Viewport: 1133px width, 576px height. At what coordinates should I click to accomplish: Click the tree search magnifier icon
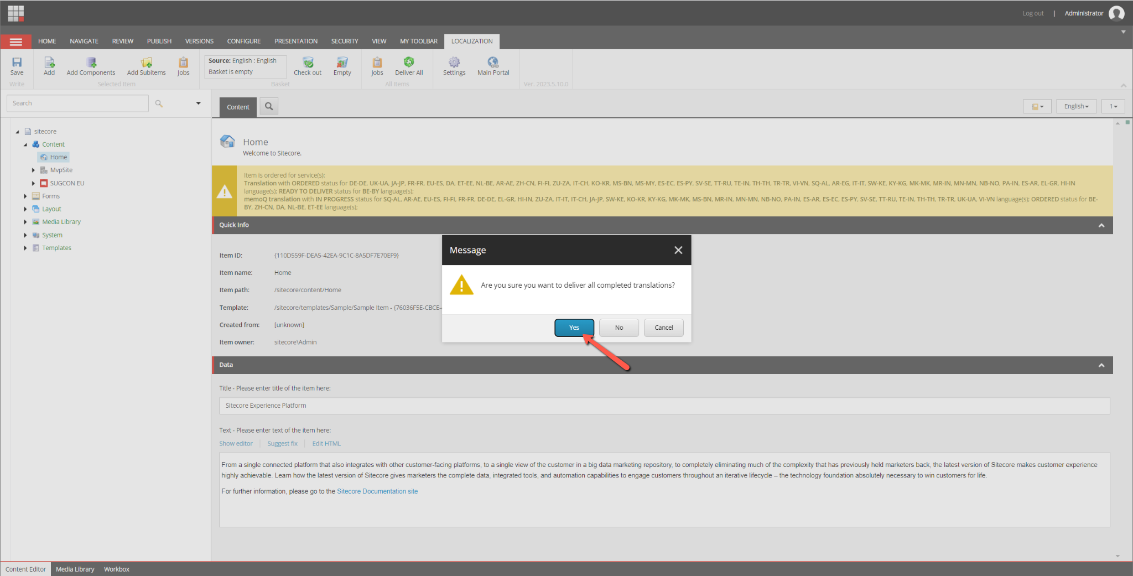(159, 103)
